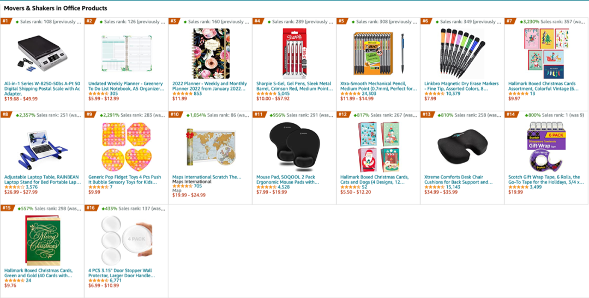Open the Maps International Scratch map link
589x298 pixels.
click(206, 177)
